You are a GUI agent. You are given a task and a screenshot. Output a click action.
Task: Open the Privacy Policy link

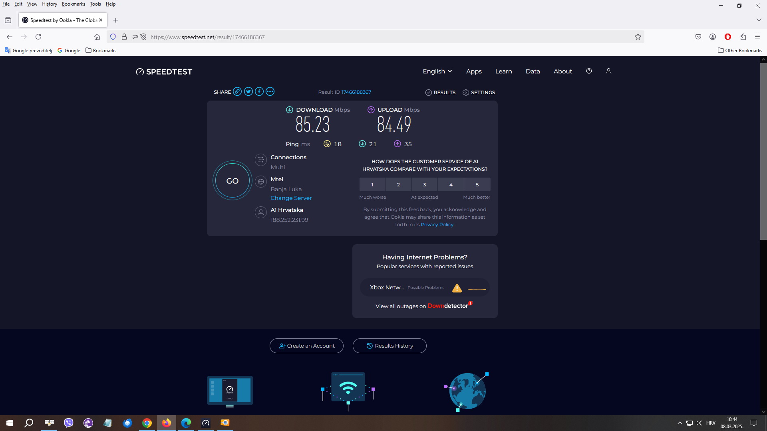click(x=437, y=225)
